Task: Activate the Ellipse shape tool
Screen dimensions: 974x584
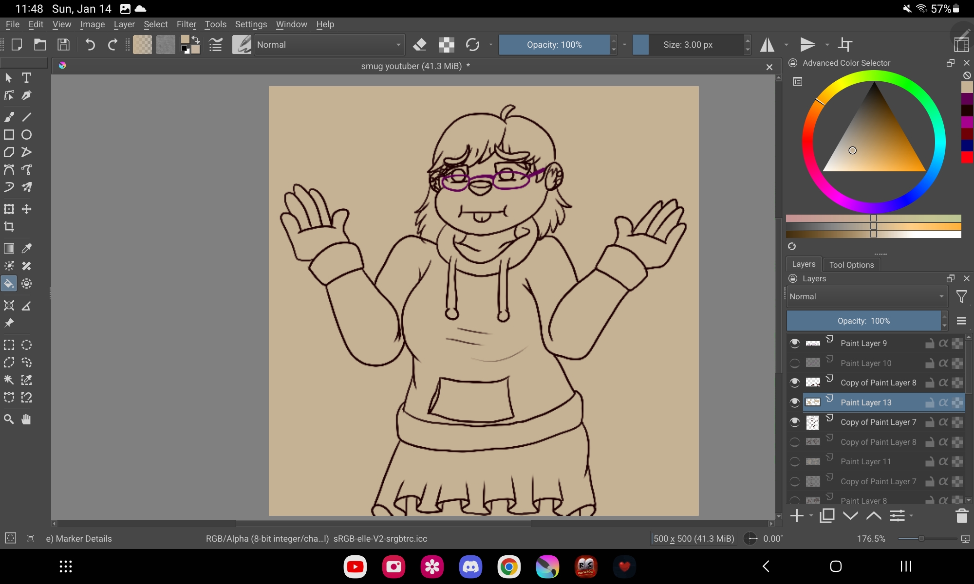Action: click(26, 135)
